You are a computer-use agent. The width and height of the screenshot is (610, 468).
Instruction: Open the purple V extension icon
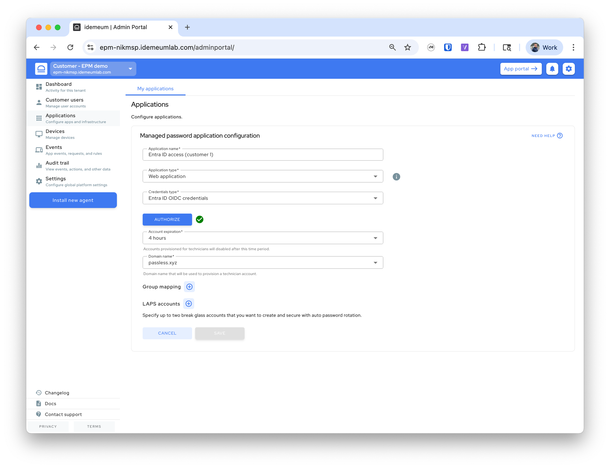[465, 47]
